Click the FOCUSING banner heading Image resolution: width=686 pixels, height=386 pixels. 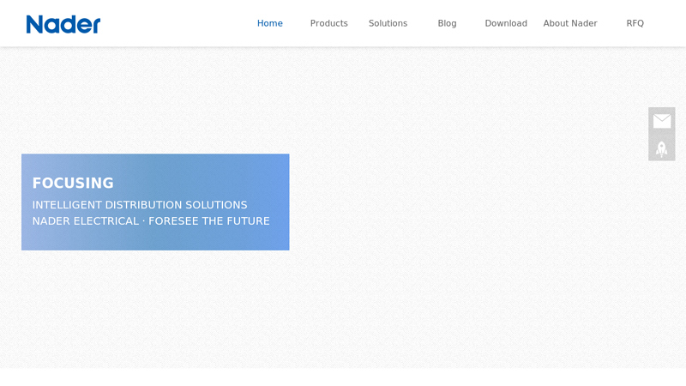[x=73, y=183]
